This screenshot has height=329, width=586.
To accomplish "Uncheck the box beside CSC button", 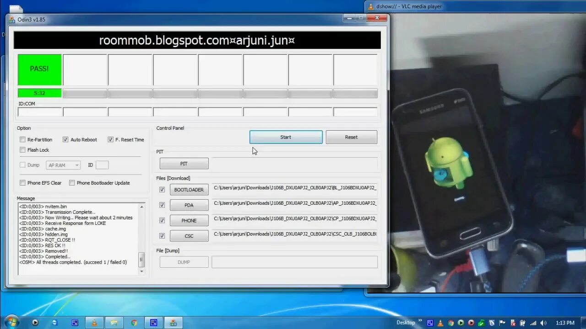I will pos(162,236).
